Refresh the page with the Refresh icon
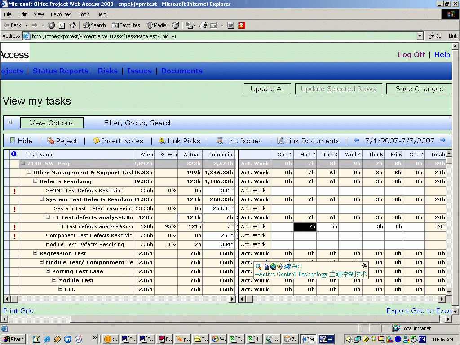460x345 pixels. (62, 25)
